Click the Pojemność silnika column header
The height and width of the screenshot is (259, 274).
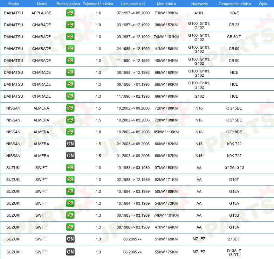point(98,4)
